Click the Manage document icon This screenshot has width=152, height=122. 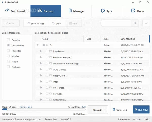click(70, 11)
